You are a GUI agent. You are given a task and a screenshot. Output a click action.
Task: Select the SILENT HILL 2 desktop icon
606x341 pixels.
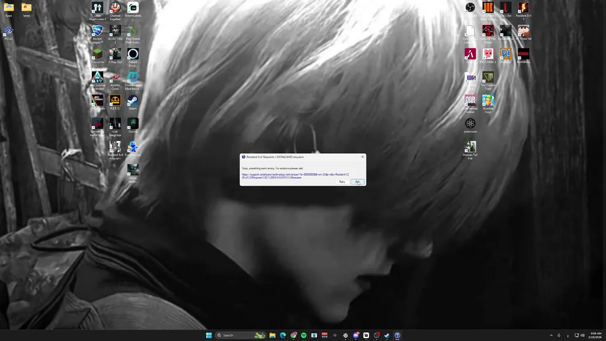click(x=115, y=35)
